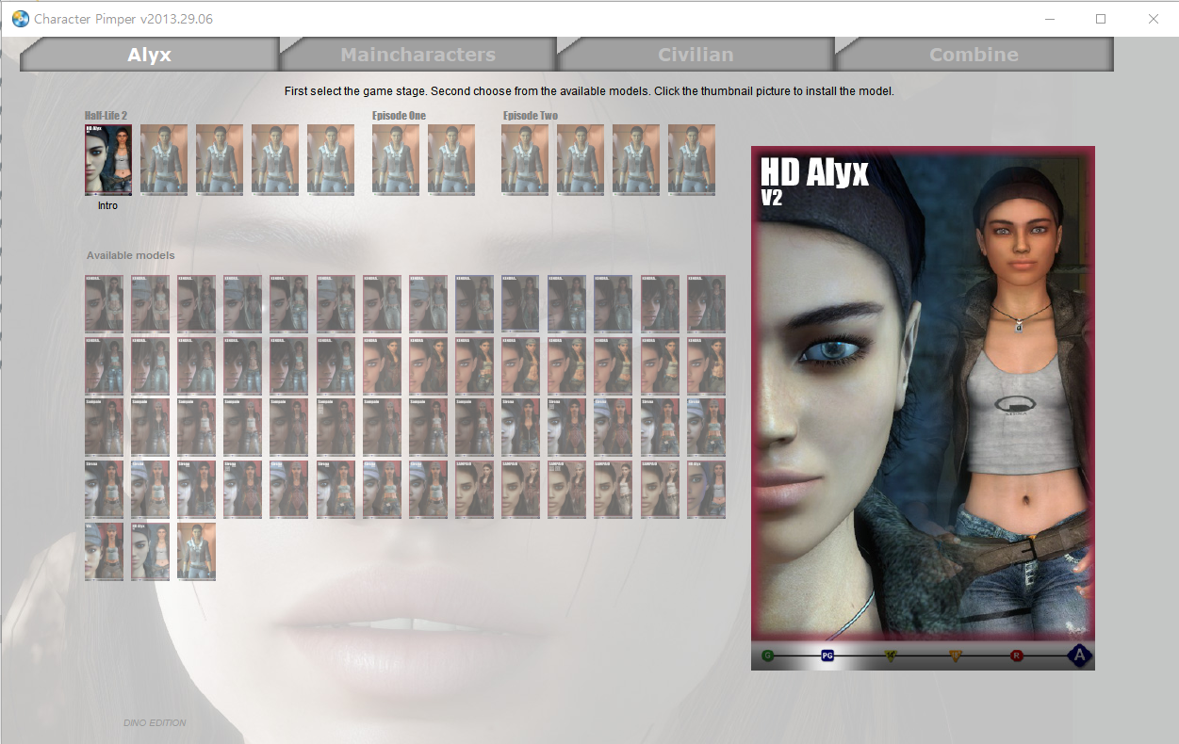Install the first Kendra model in second row
The image size is (1179, 744).
click(104, 365)
